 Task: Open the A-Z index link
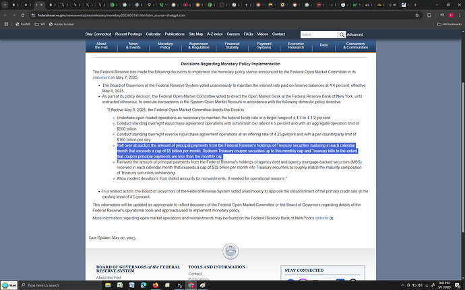(215, 34)
